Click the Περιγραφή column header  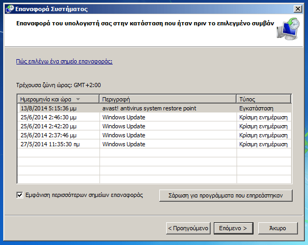coord(168,99)
